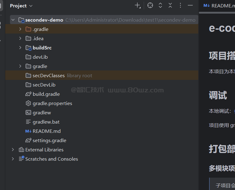
Task: Expand Scratches and Consoles node
Action: [x=13, y=159]
